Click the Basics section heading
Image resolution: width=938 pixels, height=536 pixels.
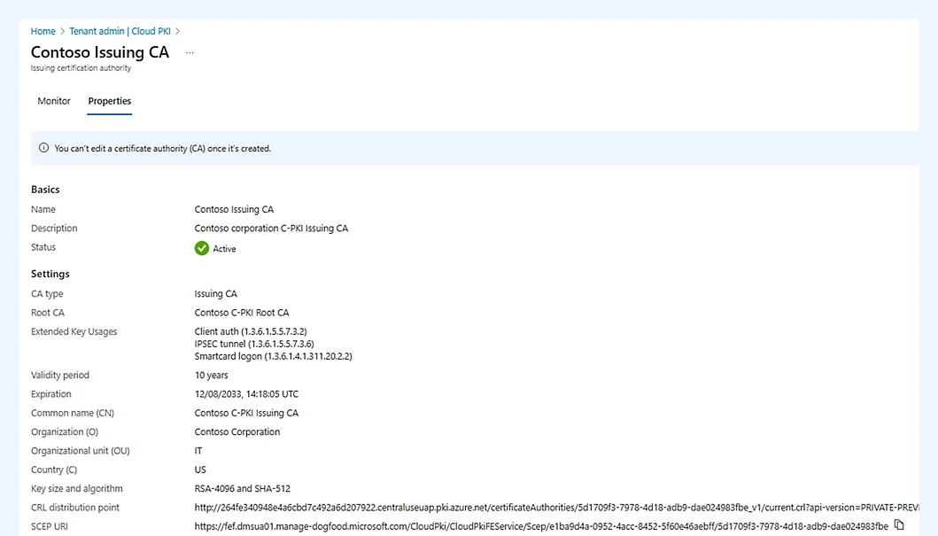point(45,190)
